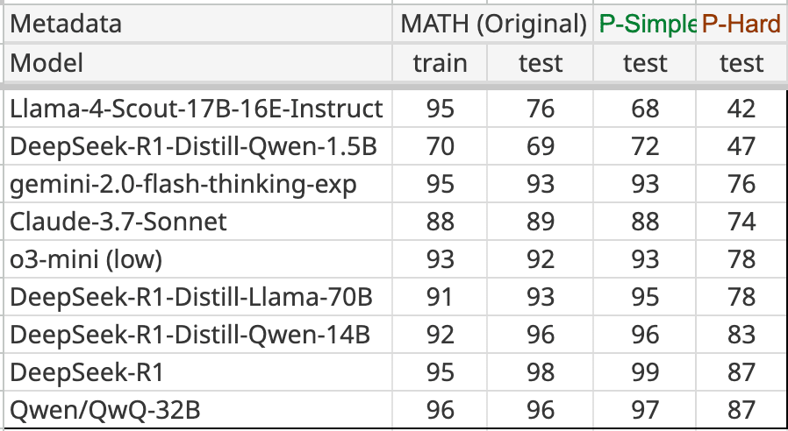Select the o3-mini (low) cell

pyautogui.click(x=86, y=259)
